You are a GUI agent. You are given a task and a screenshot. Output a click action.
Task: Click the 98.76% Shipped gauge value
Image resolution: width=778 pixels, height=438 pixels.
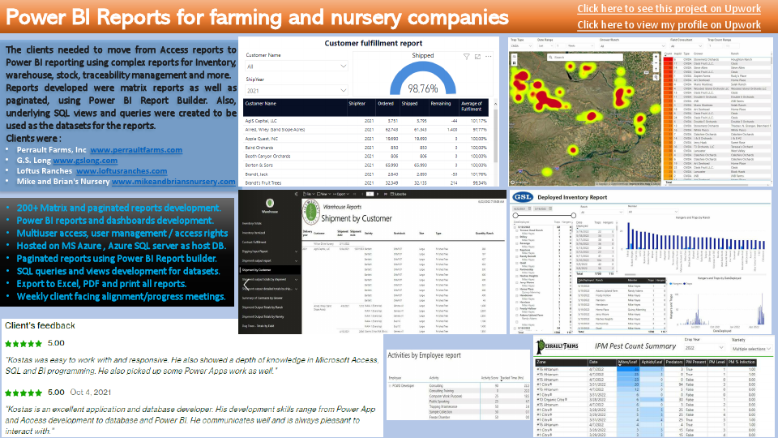tap(423, 88)
